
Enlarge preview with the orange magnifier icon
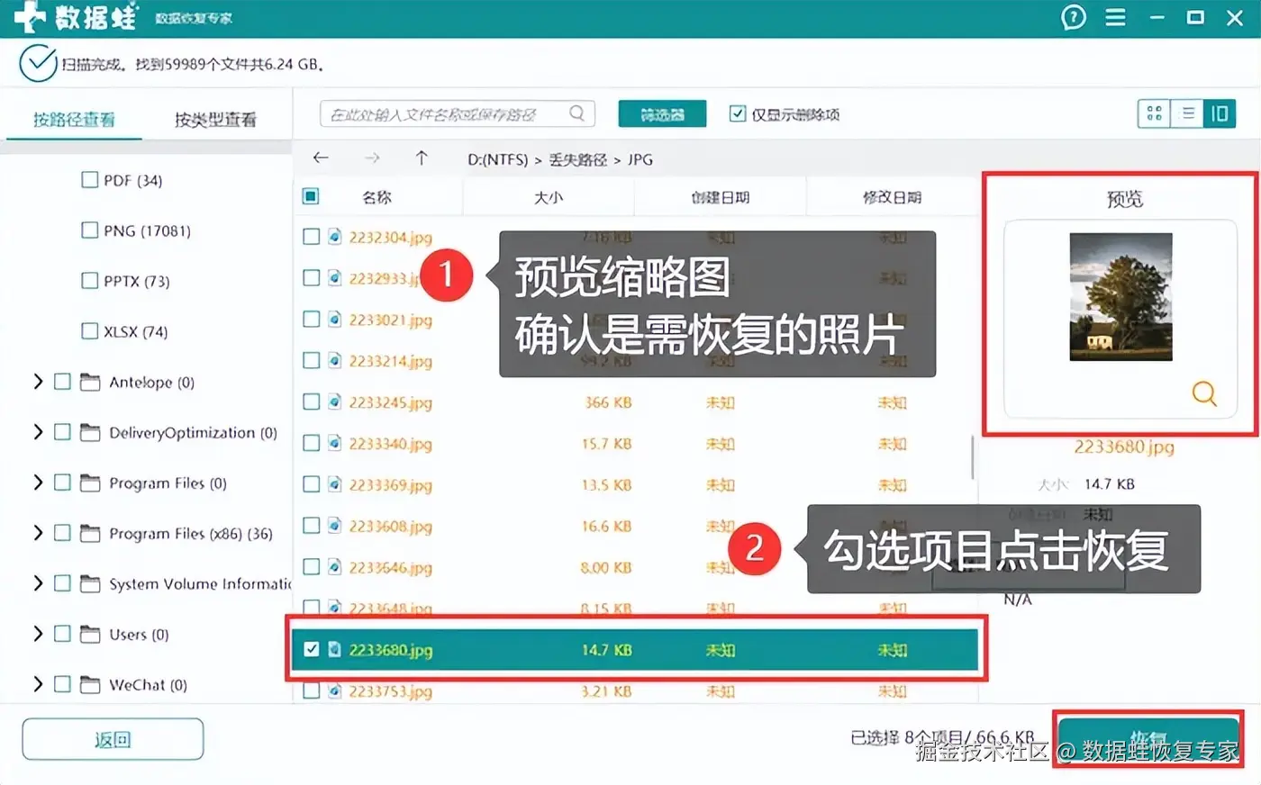click(1204, 393)
